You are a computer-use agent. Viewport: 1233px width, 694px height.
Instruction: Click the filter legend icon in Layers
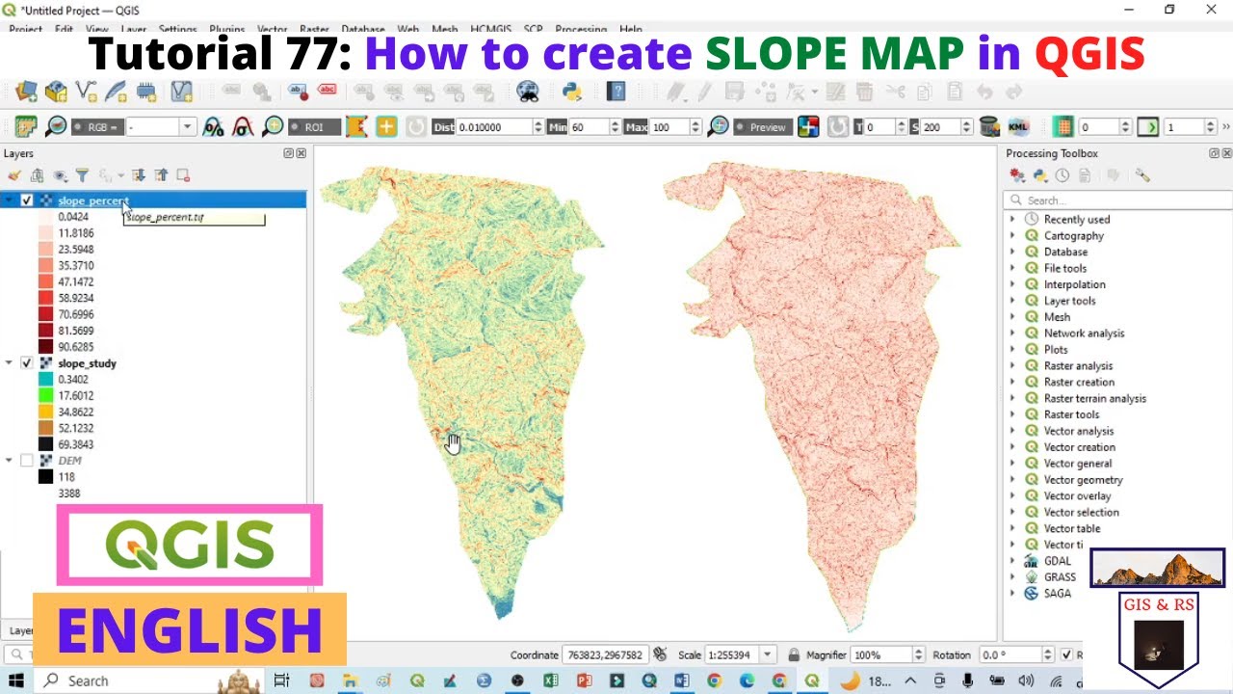pyautogui.click(x=83, y=175)
